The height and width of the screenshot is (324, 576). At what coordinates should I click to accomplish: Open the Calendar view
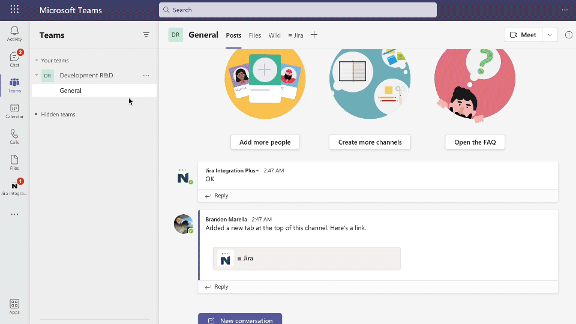click(14, 111)
